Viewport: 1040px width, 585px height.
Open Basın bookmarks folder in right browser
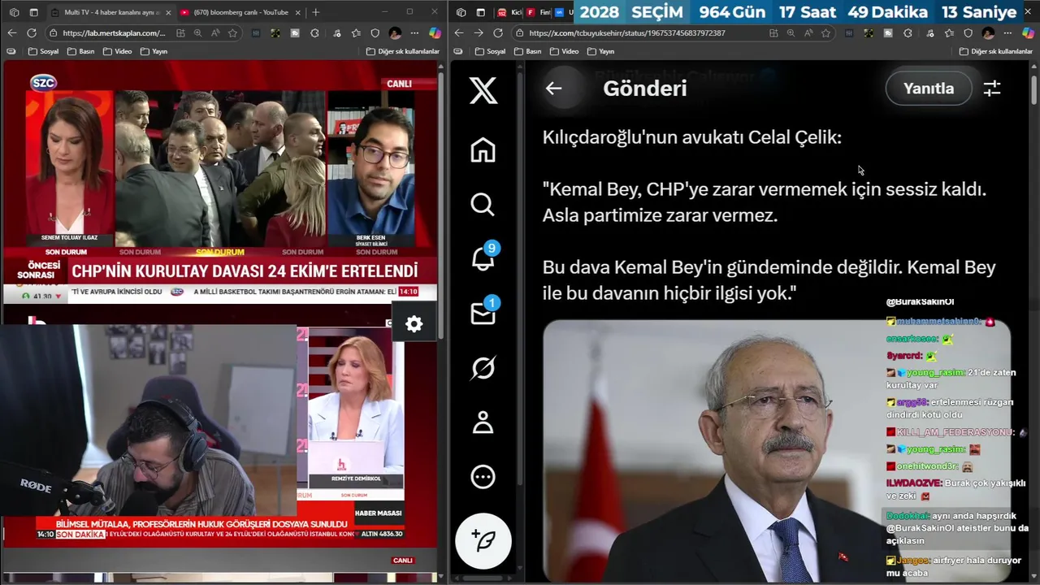tap(528, 51)
